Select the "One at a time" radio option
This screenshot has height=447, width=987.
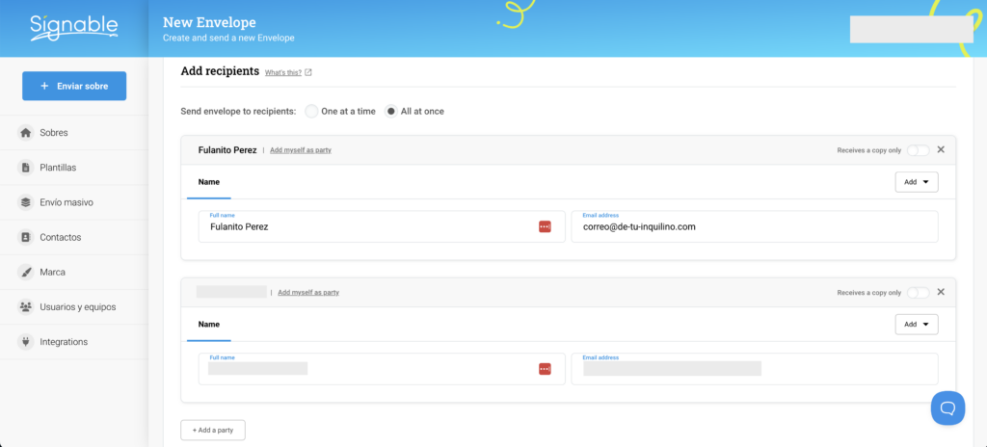tap(311, 112)
